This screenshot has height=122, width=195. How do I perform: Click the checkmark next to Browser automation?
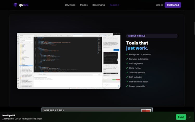127,59
